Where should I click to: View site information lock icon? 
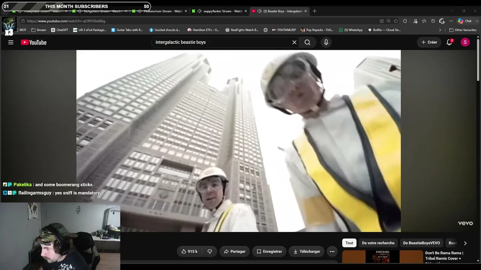(x=23, y=21)
